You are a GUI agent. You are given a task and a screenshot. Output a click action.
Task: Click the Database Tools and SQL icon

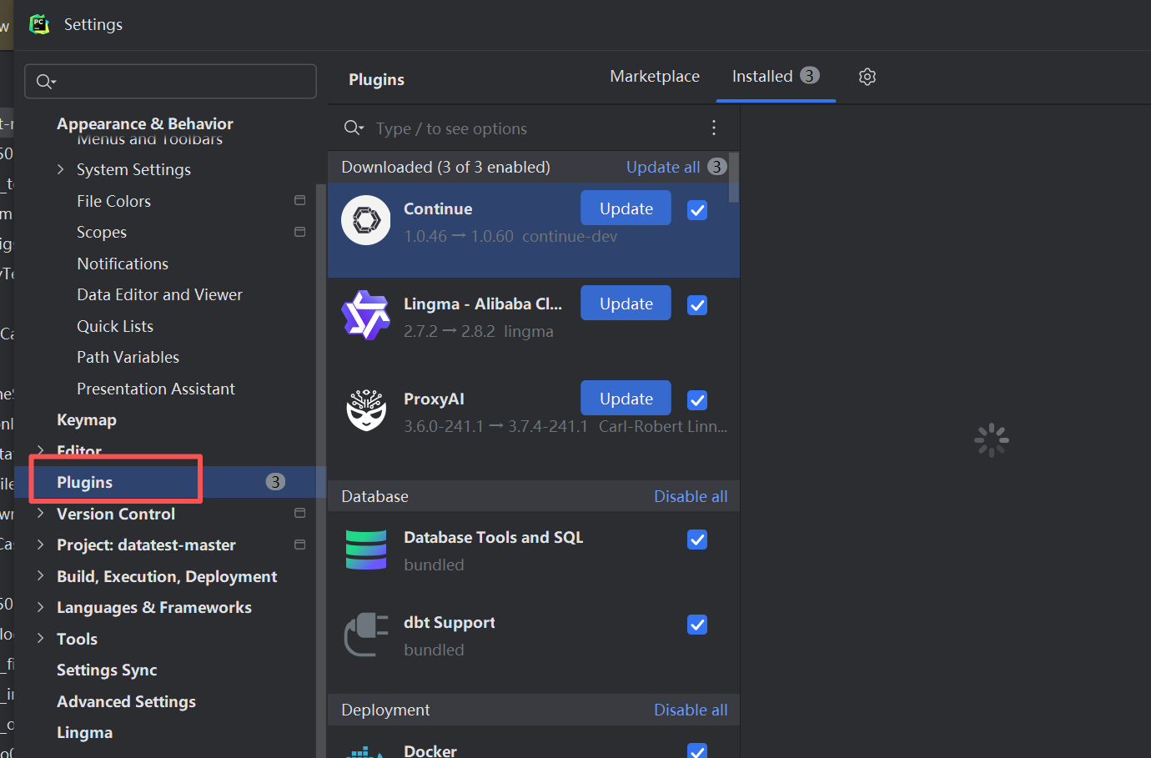click(x=366, y=550)
